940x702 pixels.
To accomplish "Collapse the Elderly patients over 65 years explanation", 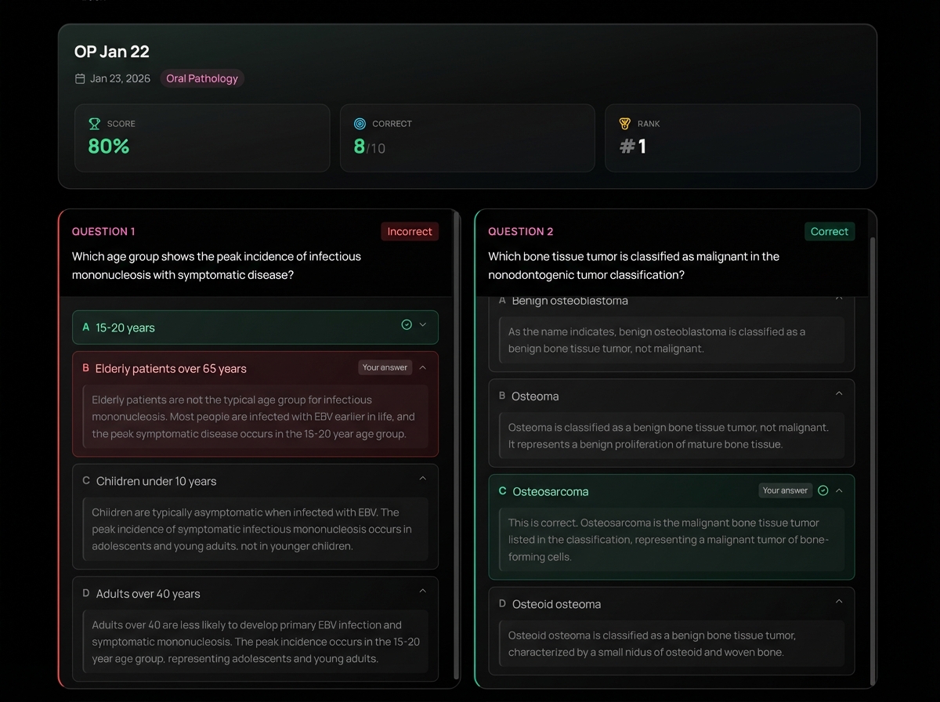I will (423, 367).
